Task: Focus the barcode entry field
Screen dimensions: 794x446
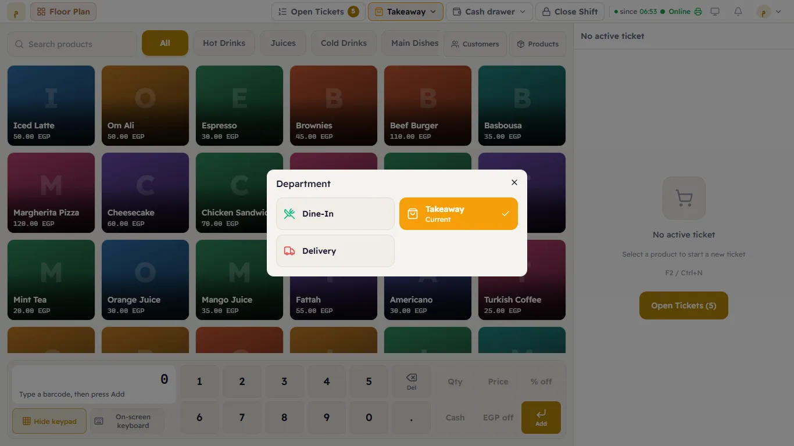Action: 94,384
